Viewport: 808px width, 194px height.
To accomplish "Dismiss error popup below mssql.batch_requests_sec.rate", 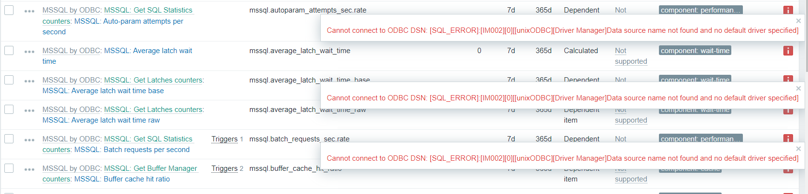I will coord(798,149).
